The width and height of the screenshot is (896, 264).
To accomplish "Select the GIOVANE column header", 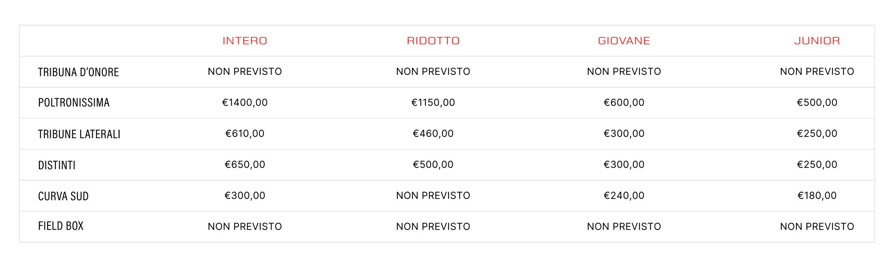I will [624, 41].
